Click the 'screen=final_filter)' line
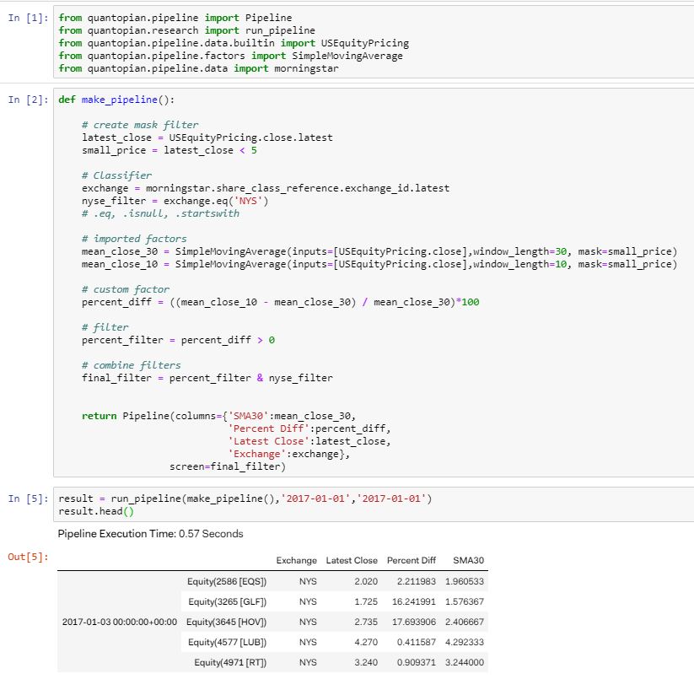 pos(228,466)
